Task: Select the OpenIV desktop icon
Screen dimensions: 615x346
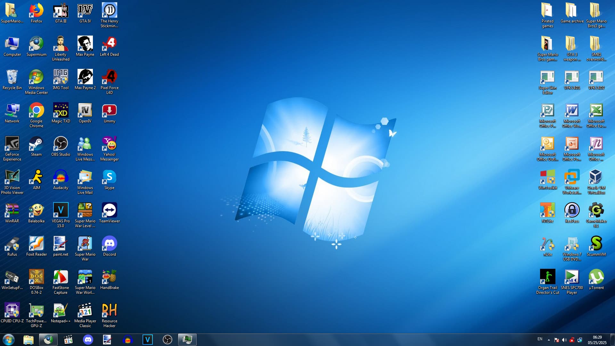Action: [85, 113]
